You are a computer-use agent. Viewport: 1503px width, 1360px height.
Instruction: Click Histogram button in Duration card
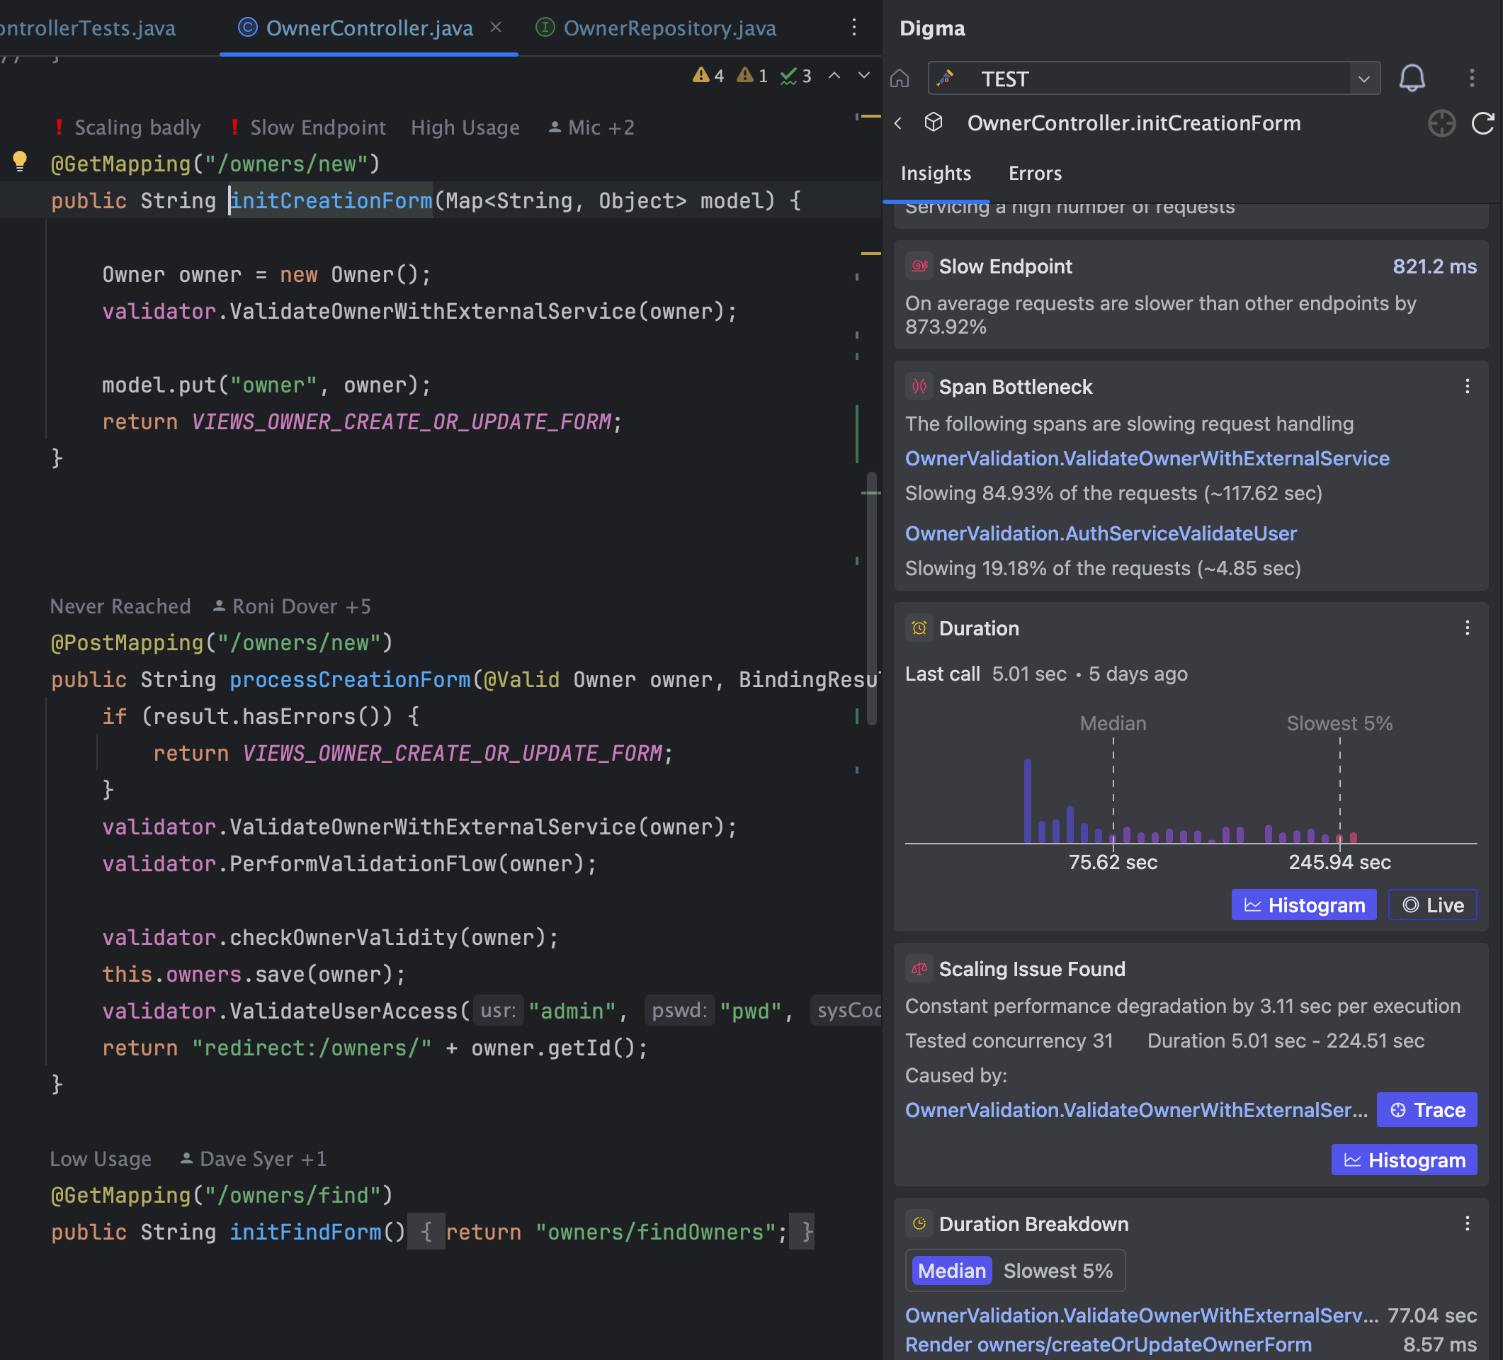tap(1303, 905)
